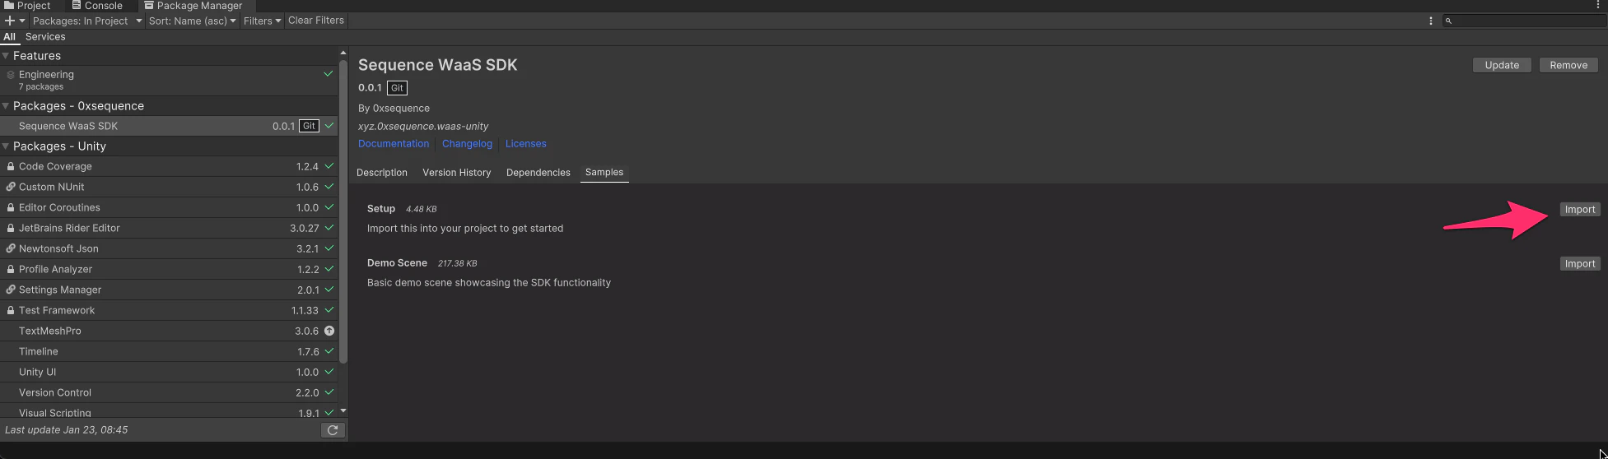Click installed checkmark on Unity UI row
This screenshot has height=459, width=1608.
click(329, 372)
